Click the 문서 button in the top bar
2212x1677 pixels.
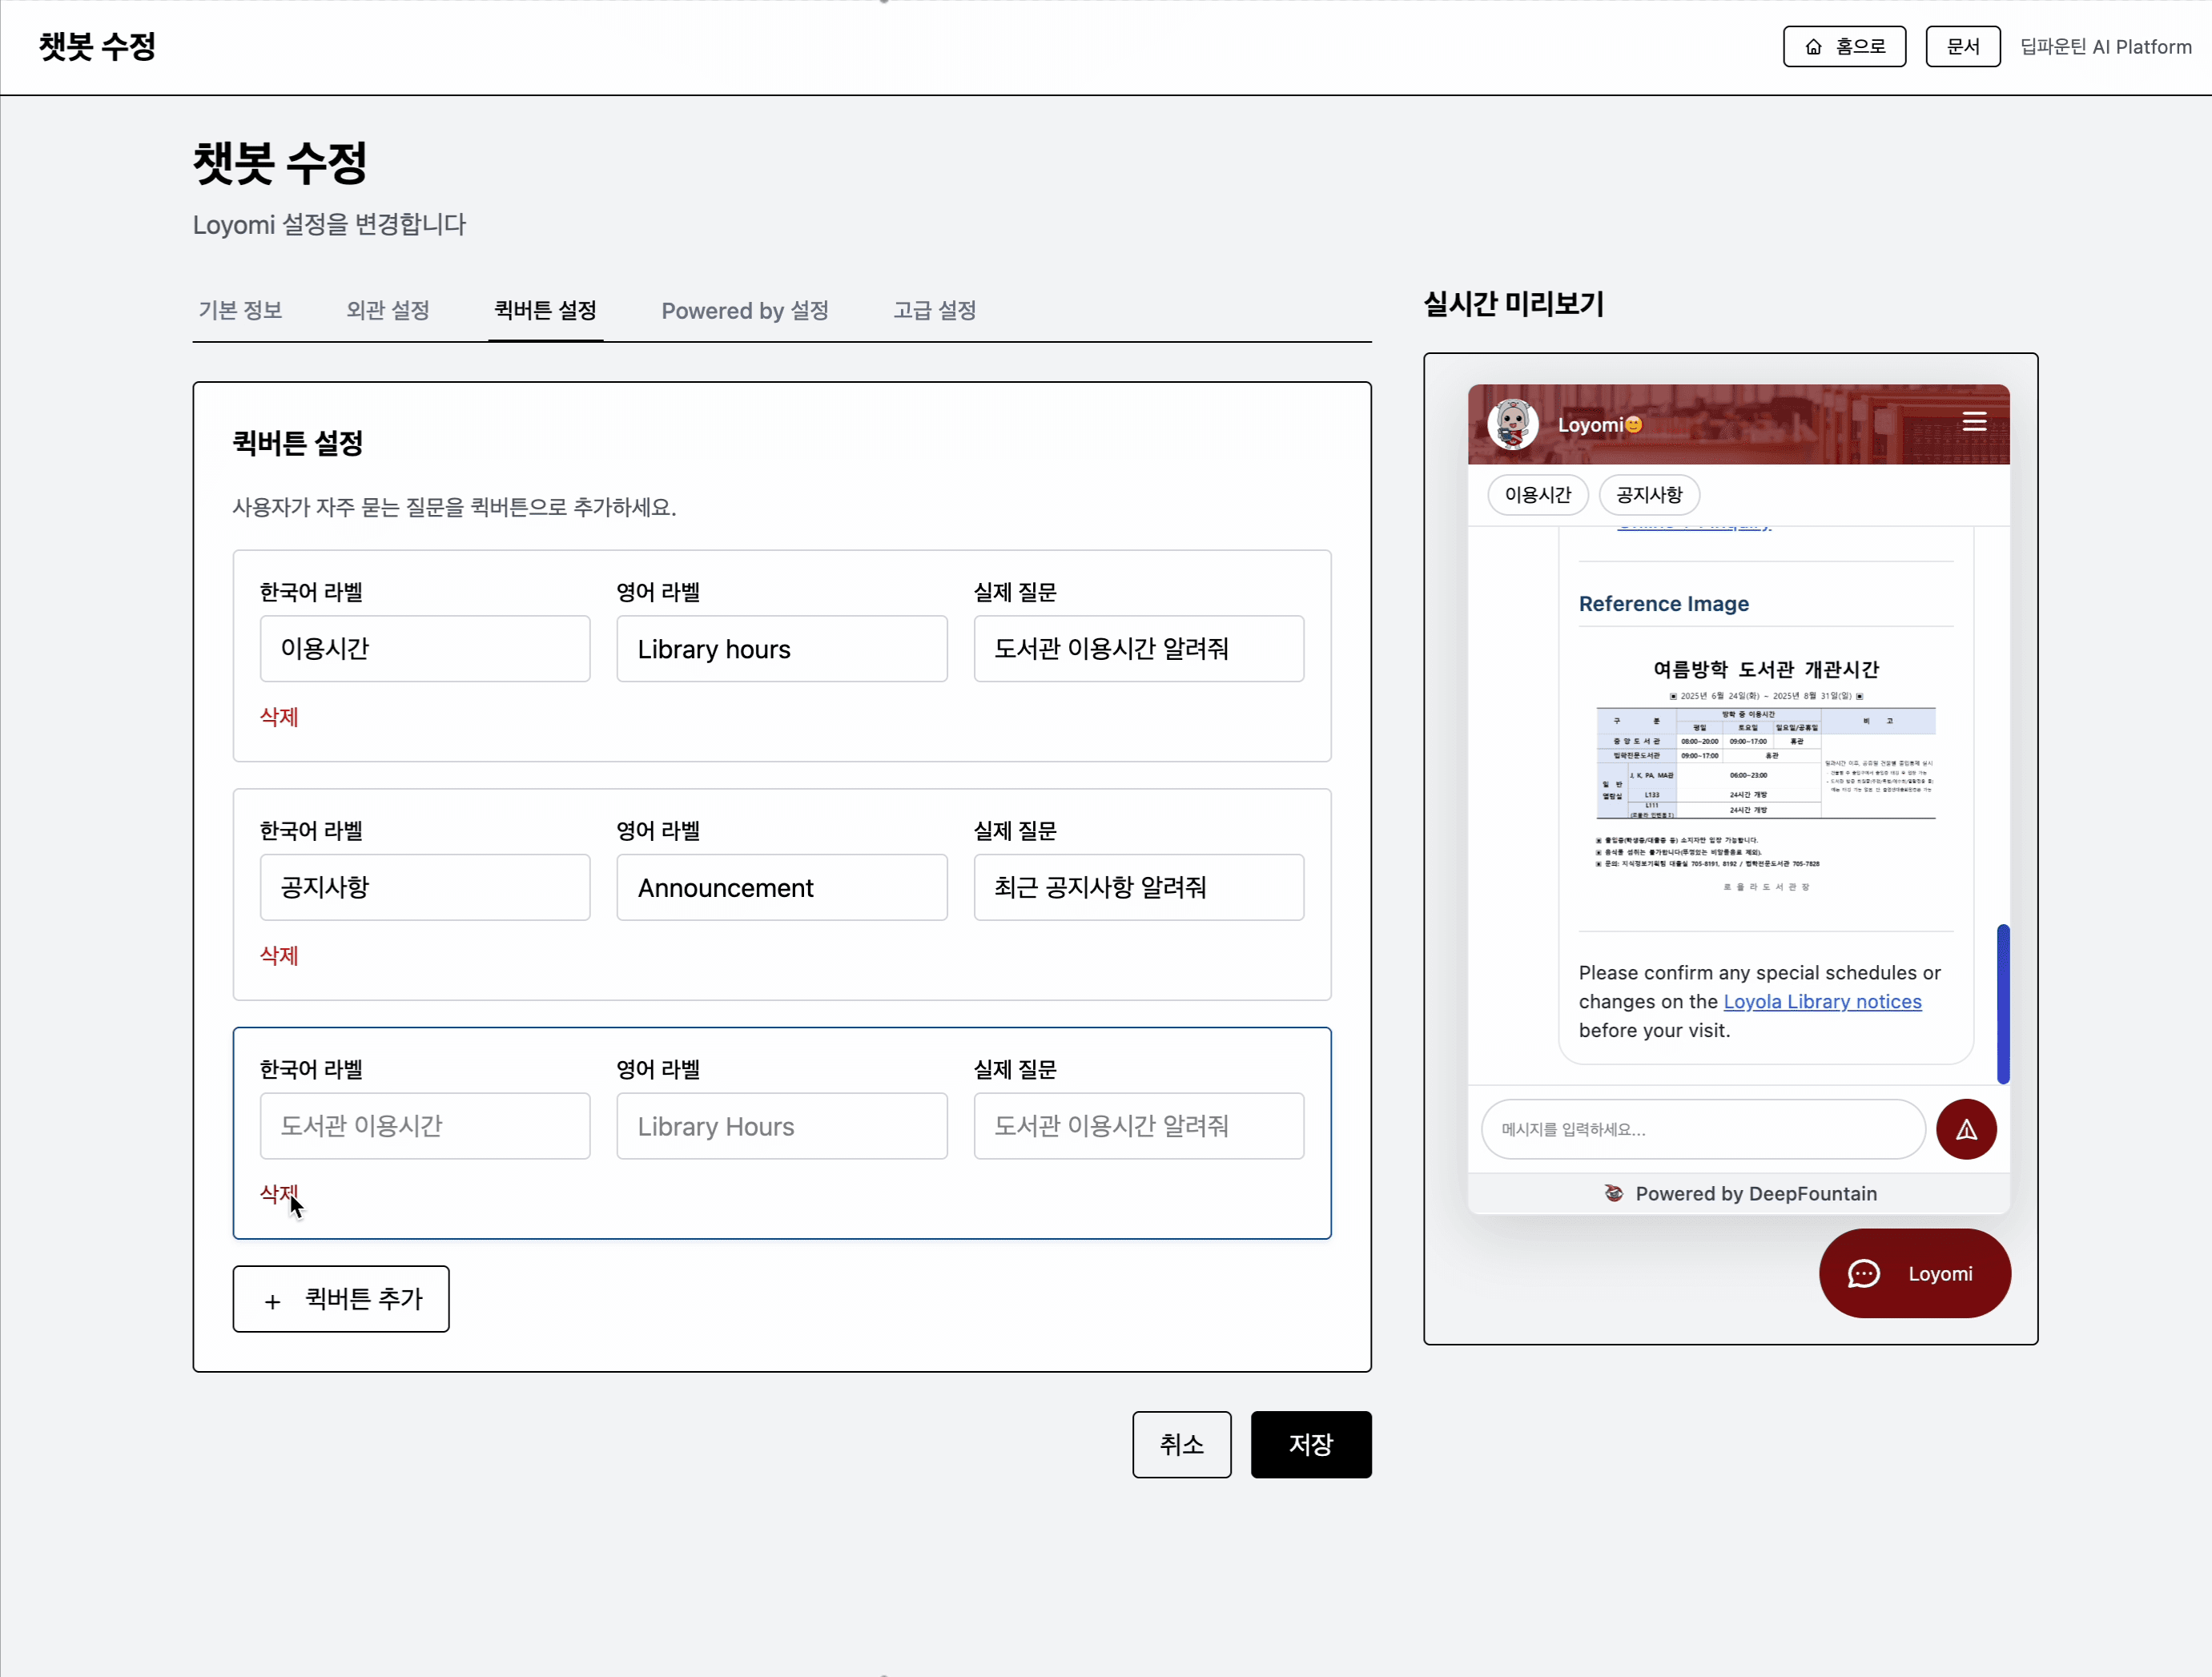tap(1962, 46)
